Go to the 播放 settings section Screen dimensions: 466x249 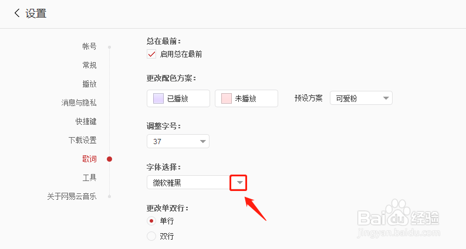pyautogui.click(x=89, y=84)
